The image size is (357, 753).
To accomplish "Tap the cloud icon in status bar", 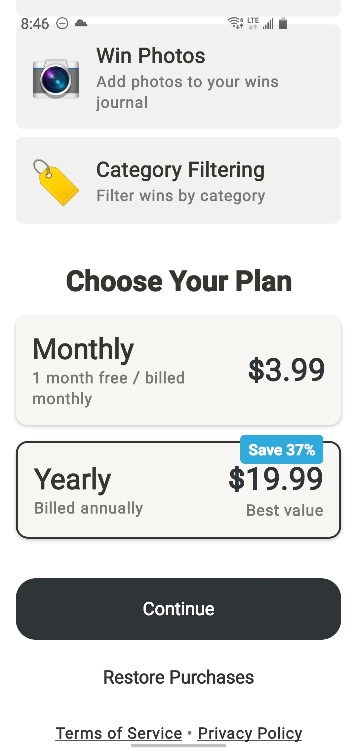I will (x=81, y=23).
